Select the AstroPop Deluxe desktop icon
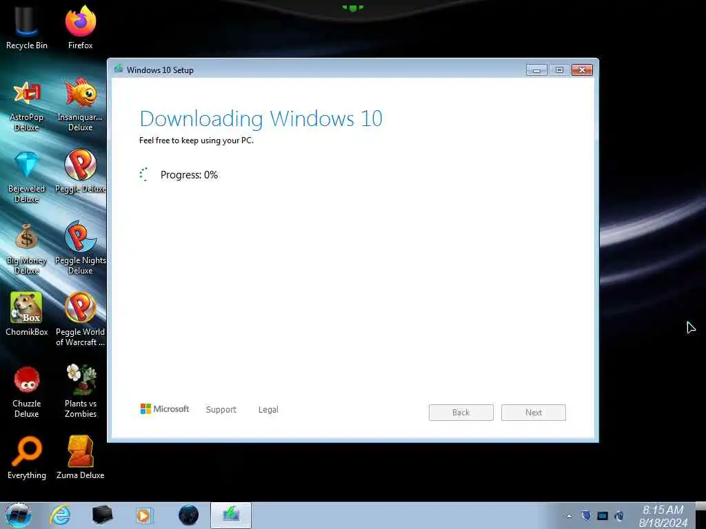This screenshot has height=529, width=706. tap(27, 106)
